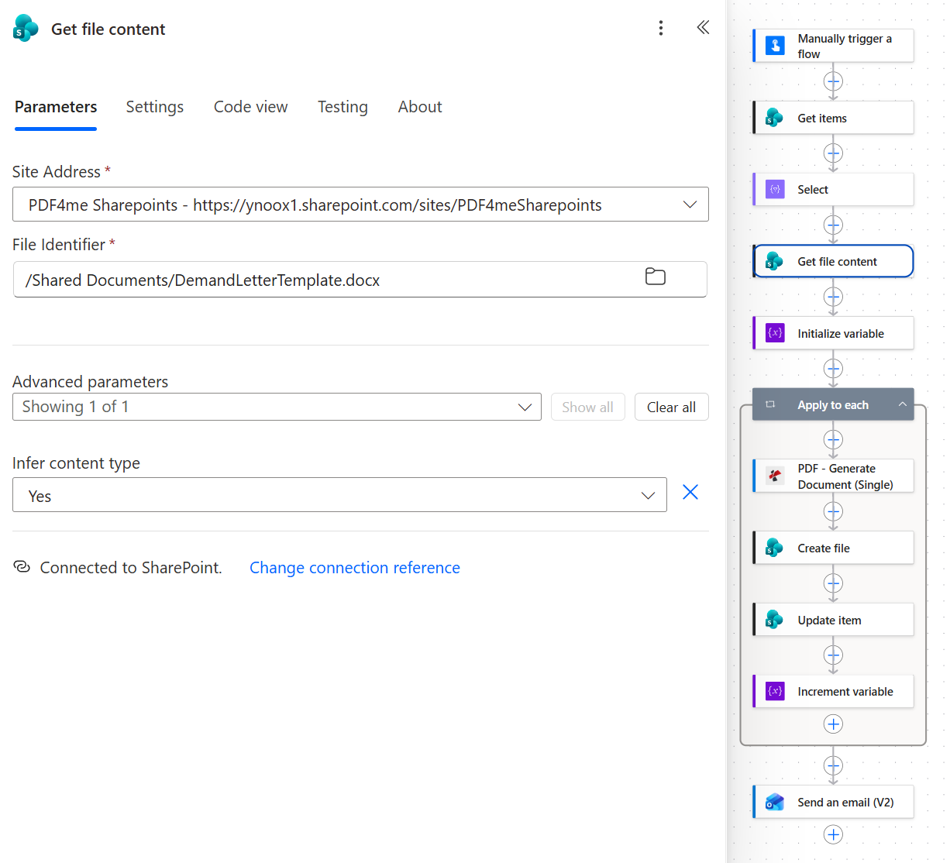Add step between Select and Get file content

[833, 225]
